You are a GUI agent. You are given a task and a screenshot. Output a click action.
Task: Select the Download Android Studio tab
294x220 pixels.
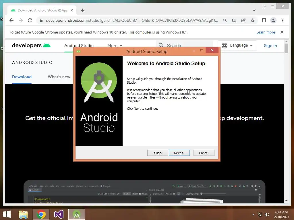tap(42, 10)
